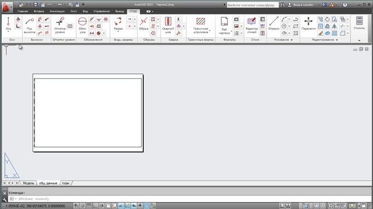The width and height of the screenshot is (373, 209).
Task: Switch to the Аннотации ribbon tab
Action: [57, 12]
